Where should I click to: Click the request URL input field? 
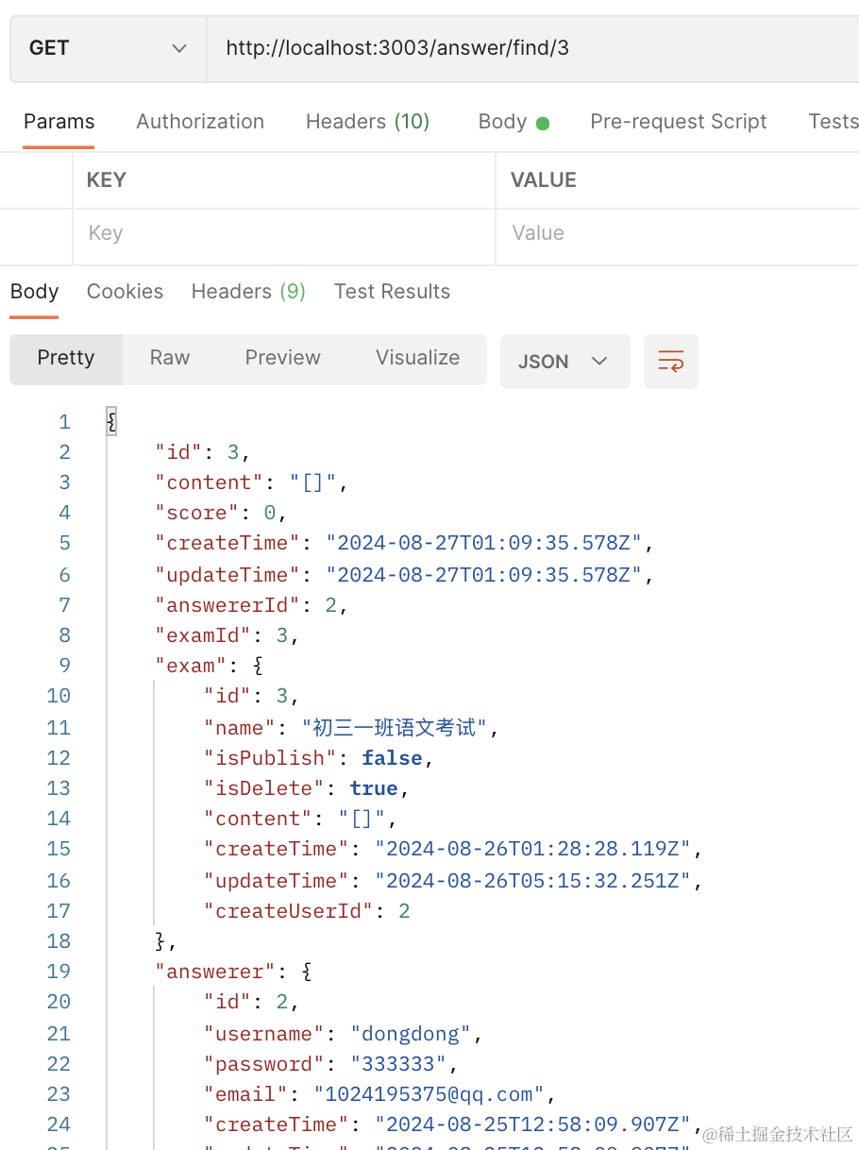[529, 48]
